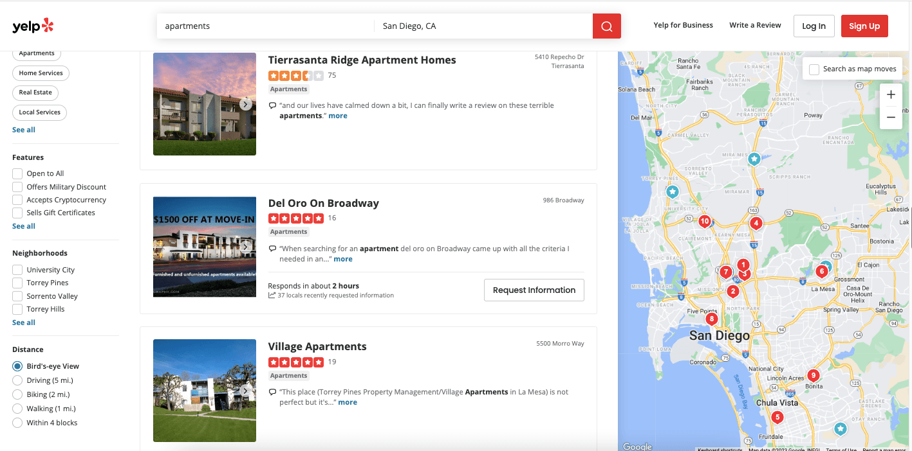
Task: Click blue star marker near Fruitdale
Action: [840, 428]
